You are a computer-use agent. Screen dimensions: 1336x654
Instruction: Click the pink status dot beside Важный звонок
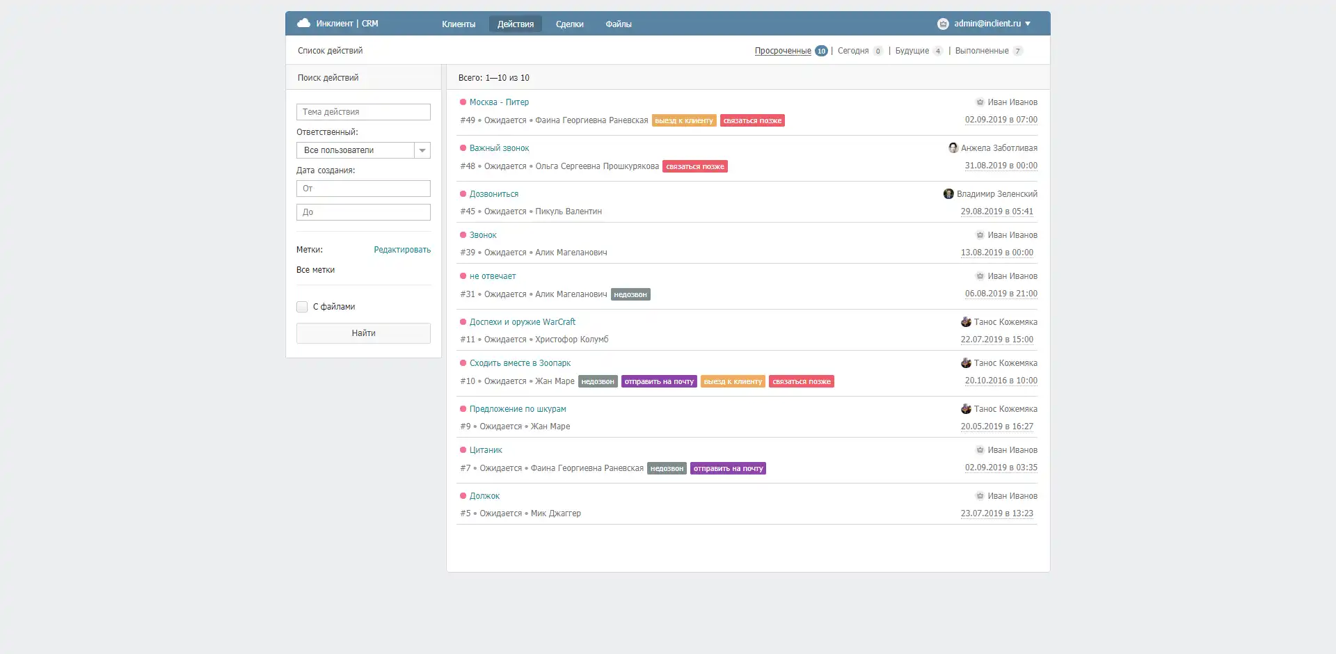pos(463,148)
